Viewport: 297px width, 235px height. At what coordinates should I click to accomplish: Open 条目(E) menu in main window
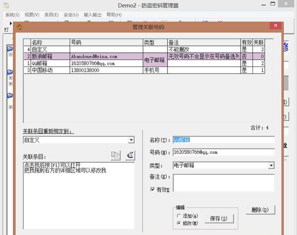(x=51, y=15)
